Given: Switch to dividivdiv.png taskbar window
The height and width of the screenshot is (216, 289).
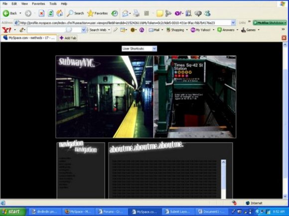Looking at the screenshot, I should coord(45,212).
